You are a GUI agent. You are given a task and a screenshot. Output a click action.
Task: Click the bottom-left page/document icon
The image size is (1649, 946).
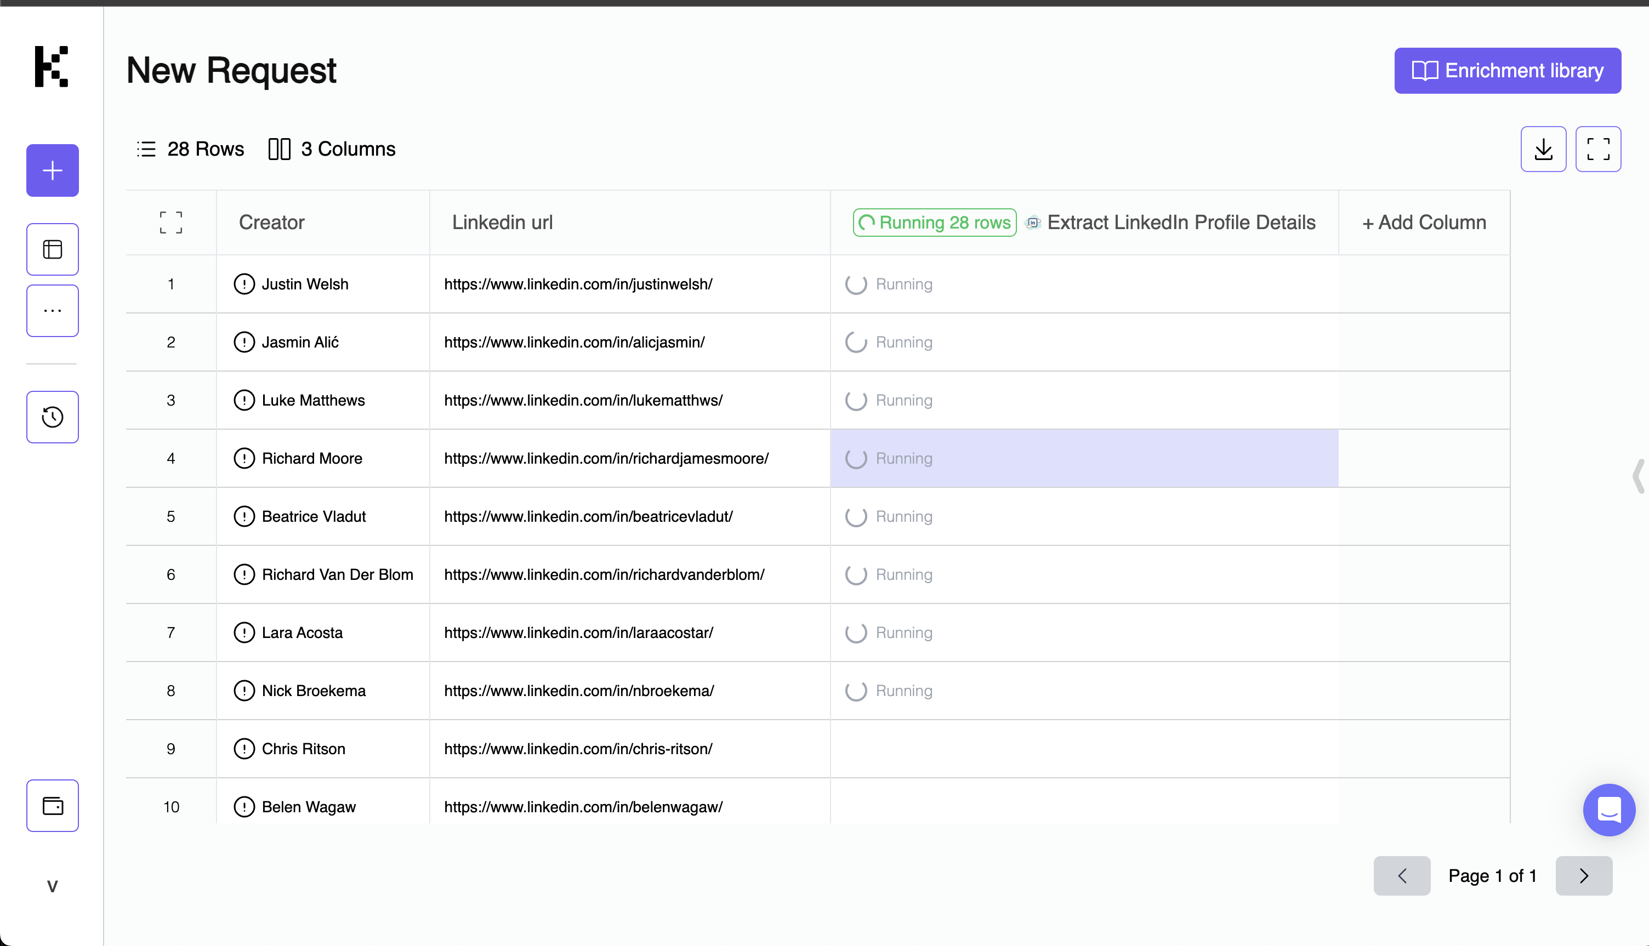click(x=52, y=807)
